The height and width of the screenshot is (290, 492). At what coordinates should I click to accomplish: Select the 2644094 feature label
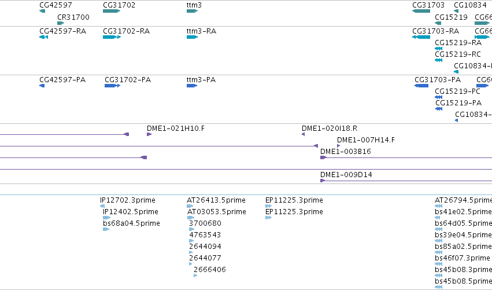click(205, 247)
